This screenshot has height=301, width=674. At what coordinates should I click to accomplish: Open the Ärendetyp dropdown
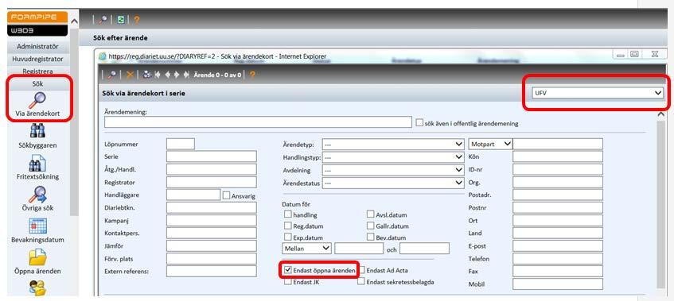(x=393, y=144)
